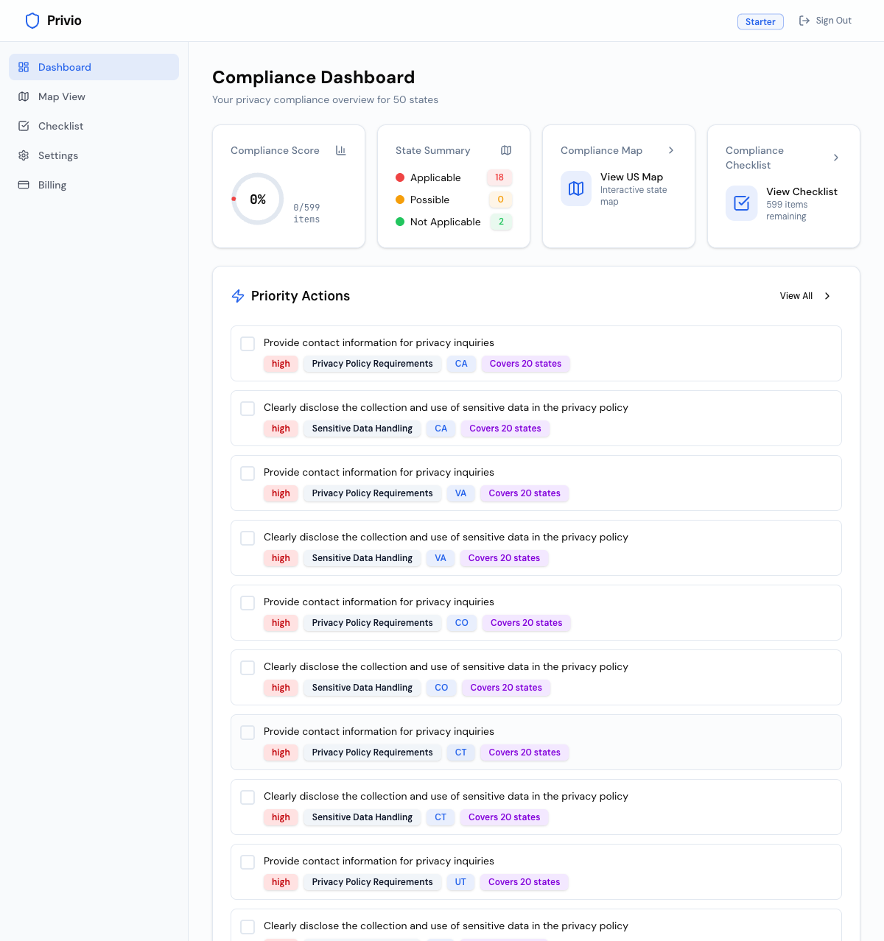Click the State Summary card title
Image resolution: width=884 pixels, height=941 pixels.
tap(432, 150)
